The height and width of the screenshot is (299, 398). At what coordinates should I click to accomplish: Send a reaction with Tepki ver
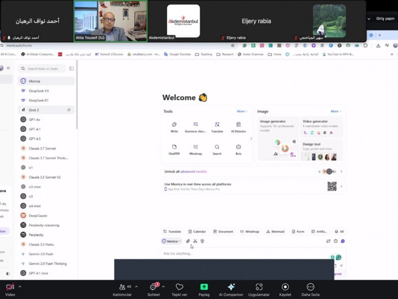180,290
